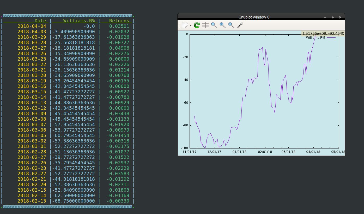Click the 11/01/17 x-axis label
This screenshot has height=214, width=364.
click(190, 152)
